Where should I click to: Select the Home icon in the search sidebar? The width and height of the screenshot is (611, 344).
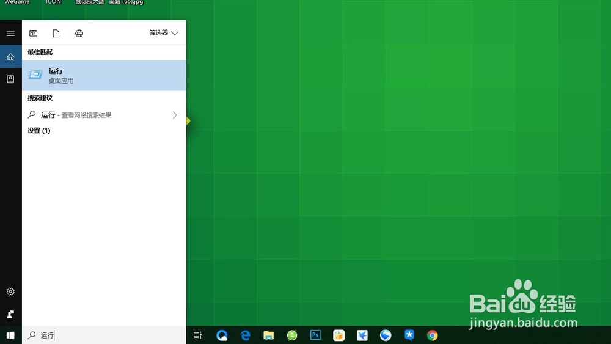[x=10, y=56]
